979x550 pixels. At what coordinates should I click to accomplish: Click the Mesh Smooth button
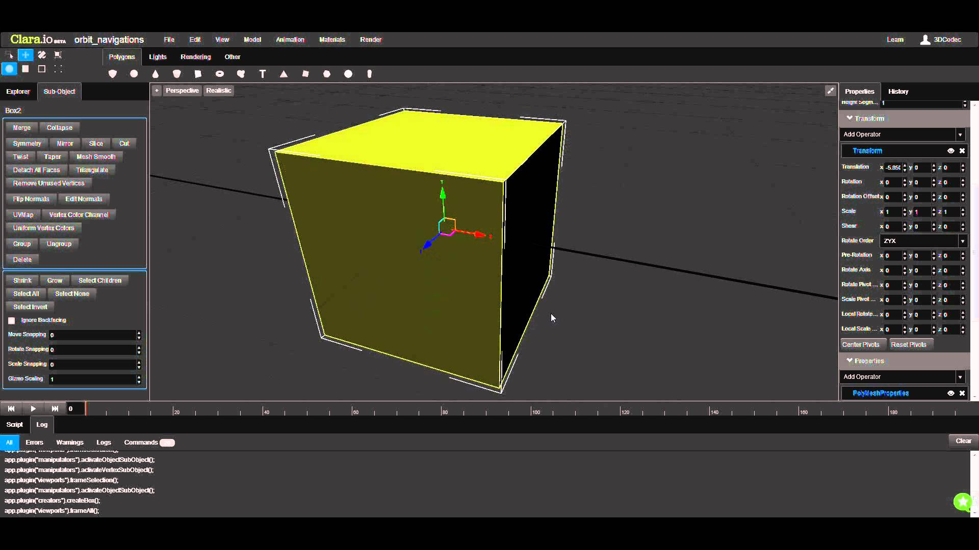(96, 157)
